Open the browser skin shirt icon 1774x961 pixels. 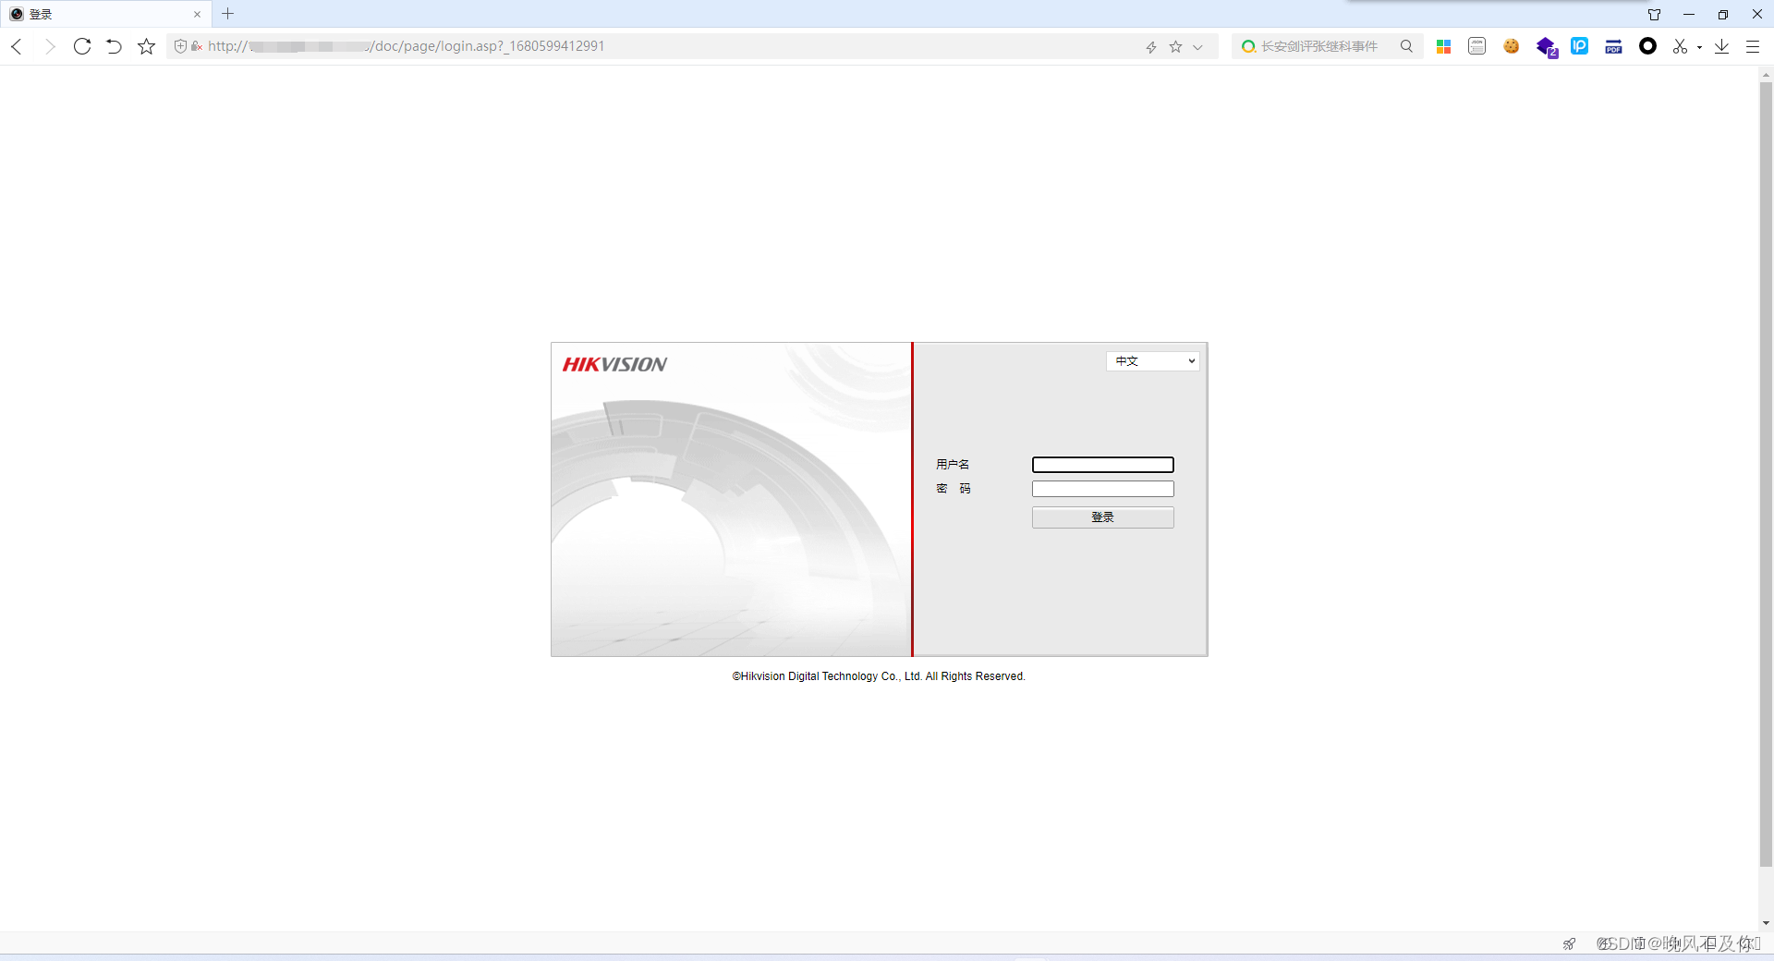coord(1654,15)
